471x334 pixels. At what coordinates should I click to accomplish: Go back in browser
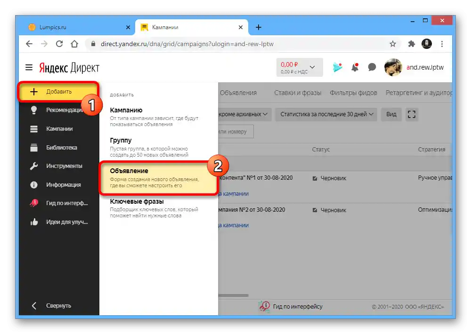29,44
